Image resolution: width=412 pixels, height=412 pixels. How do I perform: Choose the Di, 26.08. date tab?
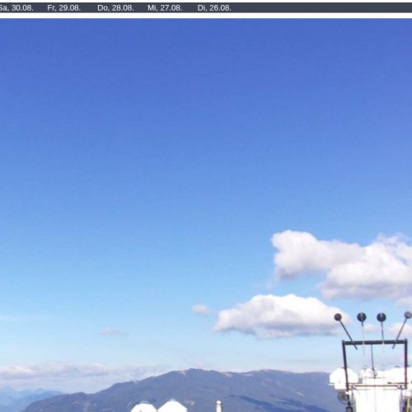click(x=214, y=8)
